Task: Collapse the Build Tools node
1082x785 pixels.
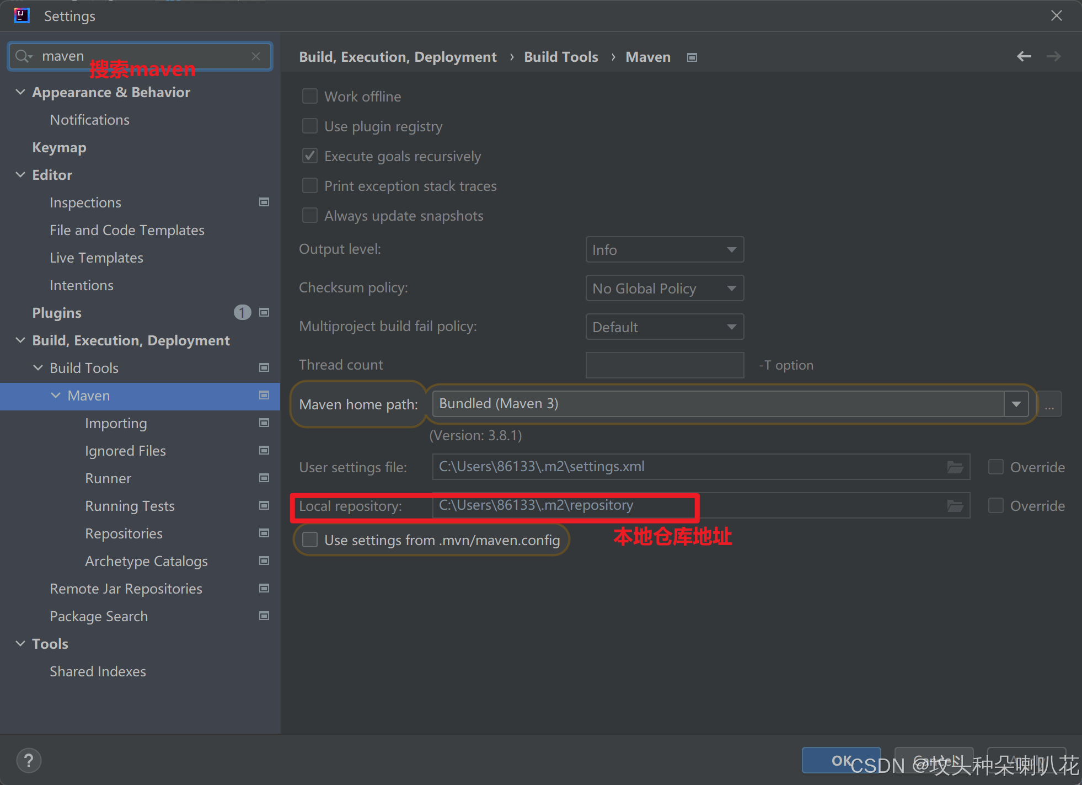Action: 38,368
